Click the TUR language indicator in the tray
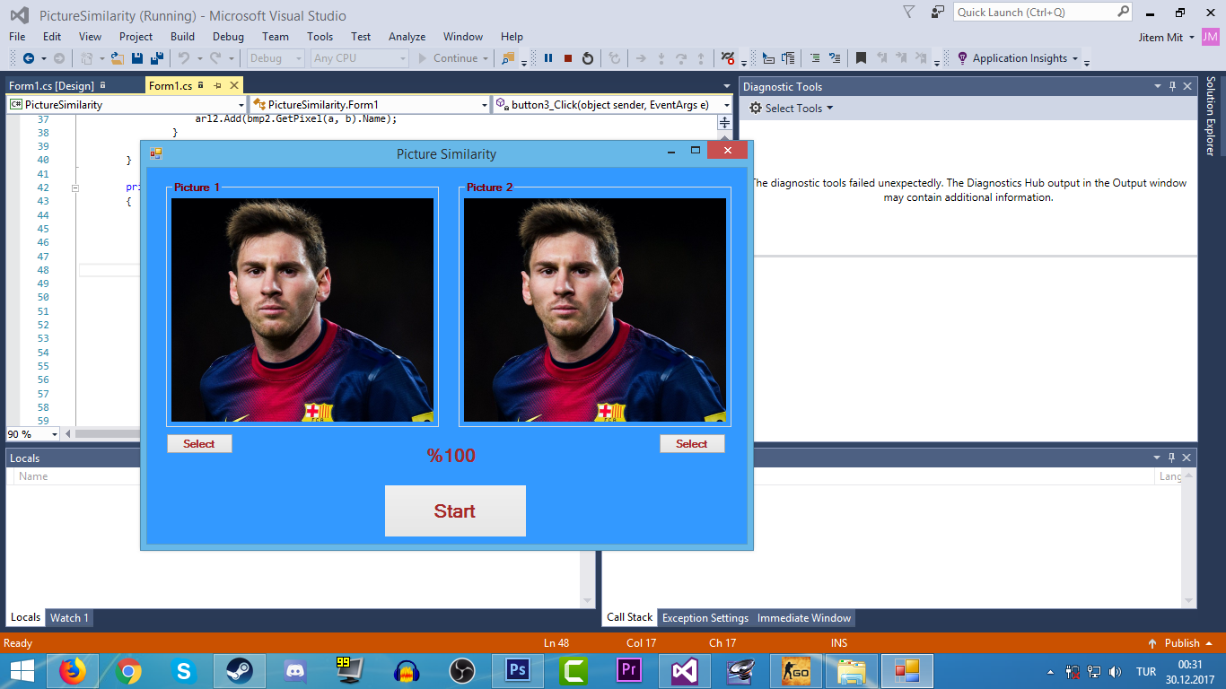The height and width of the screenshot is (689, 1226). click(x=1146, y=672)
